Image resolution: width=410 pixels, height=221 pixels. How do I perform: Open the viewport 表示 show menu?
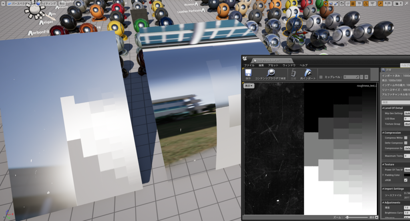pyautogui.click(x=62, y=4)
